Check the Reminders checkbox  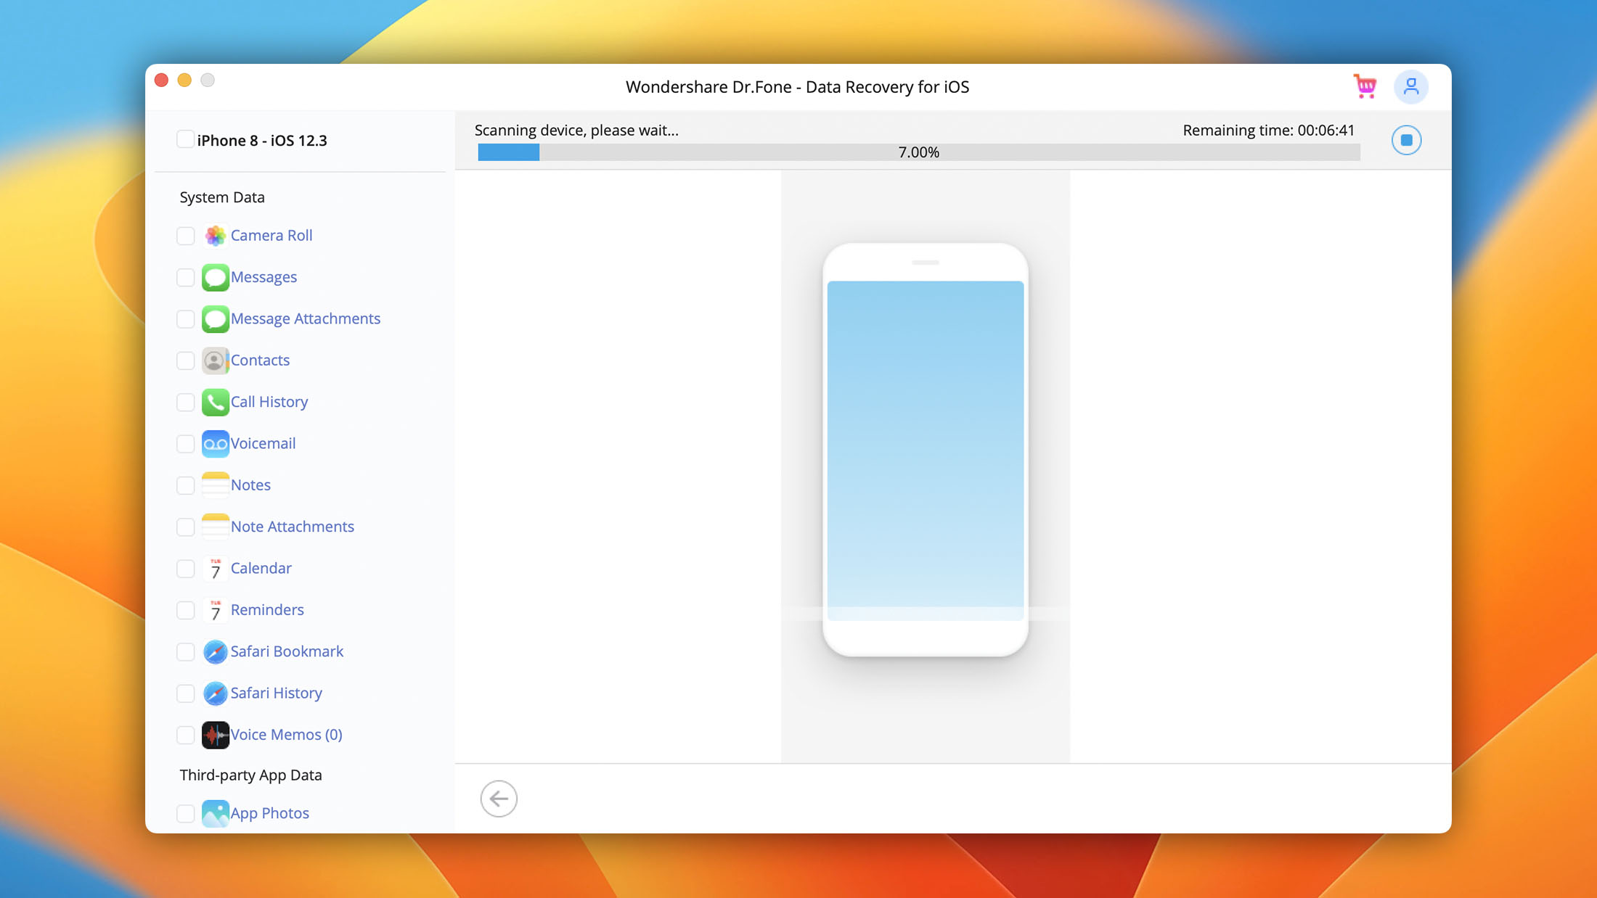click(185, 610)
